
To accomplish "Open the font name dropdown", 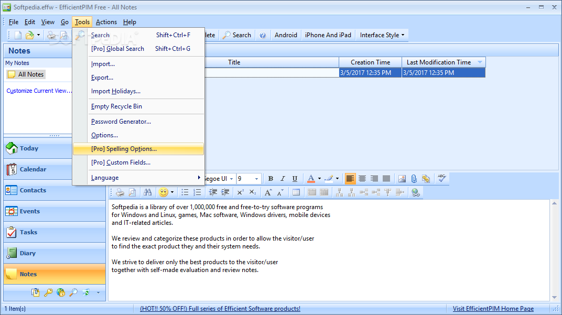I will pos(232,179).
